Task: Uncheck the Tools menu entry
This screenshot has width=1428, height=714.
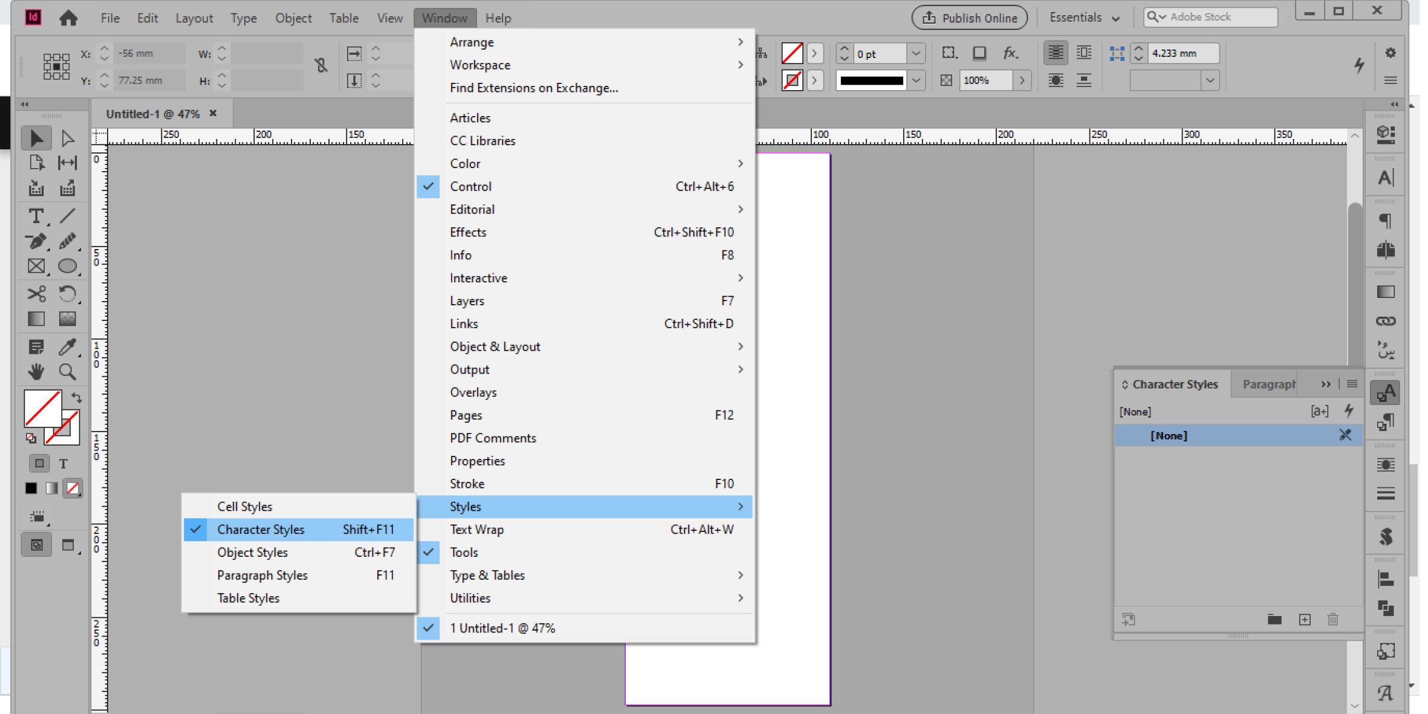Action: [x=464, y=552]
